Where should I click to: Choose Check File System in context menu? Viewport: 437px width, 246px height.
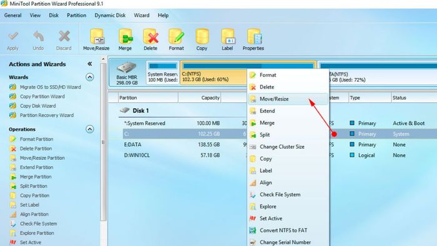point(288,195)
